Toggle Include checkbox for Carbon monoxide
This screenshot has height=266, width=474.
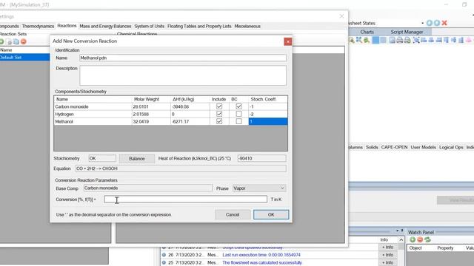[x=219, y=106]
